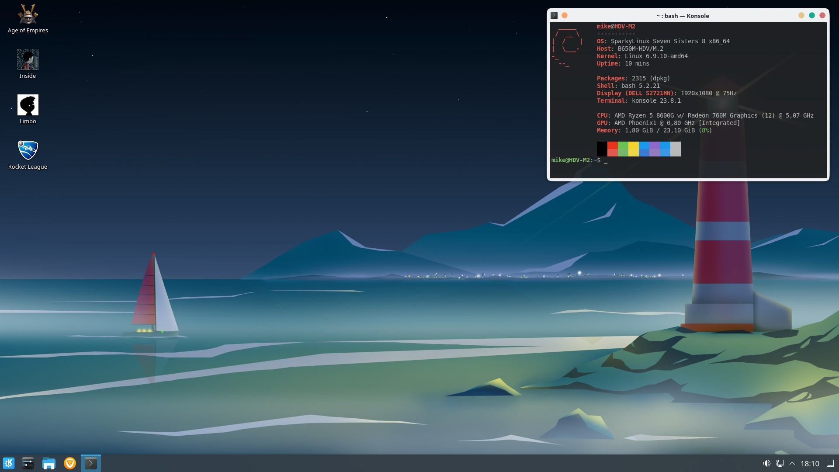Click the SparkyLinux ASCII logo in terminal

tap(567, 47)
